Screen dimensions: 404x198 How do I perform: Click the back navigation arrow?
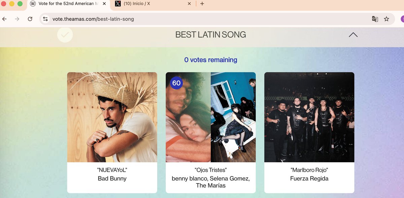coord(4,19)
